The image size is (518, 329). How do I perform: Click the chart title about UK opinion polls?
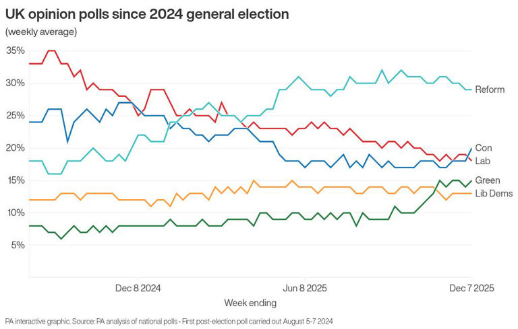click(x=147, y=13)
